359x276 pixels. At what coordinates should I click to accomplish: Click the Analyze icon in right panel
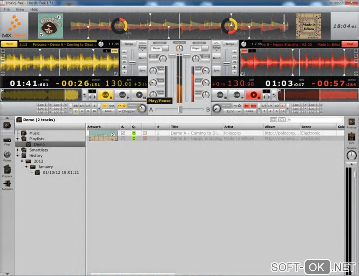[352, 123]
